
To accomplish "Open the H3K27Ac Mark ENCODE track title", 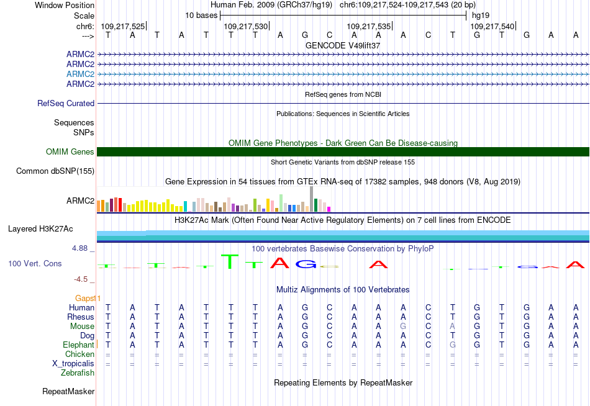I will click(x=343, y=220).
